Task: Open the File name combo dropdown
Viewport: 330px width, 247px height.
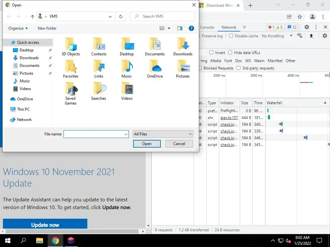Action: pyautogui.click(x=126, y=134)
